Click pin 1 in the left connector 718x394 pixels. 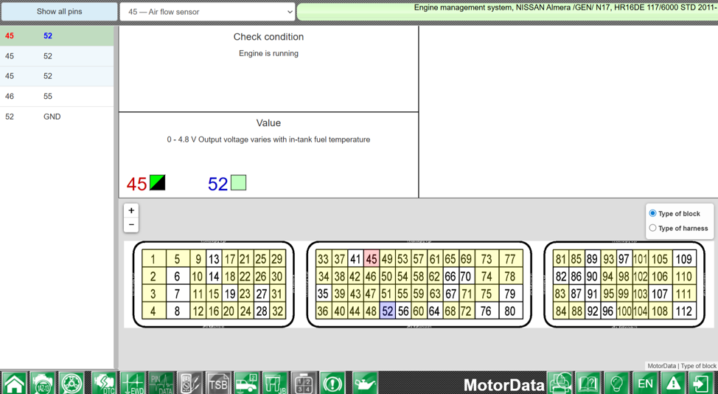tap(153, 259)
